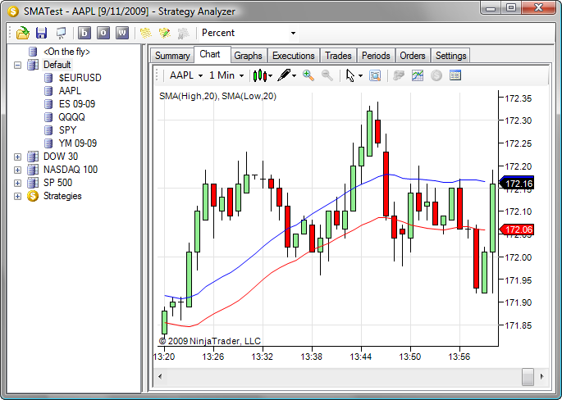The height and width of the screenshot is (400, 562).
Task: Expand the Strategies node
Action: pyautogui.click(x=17, y=196)
